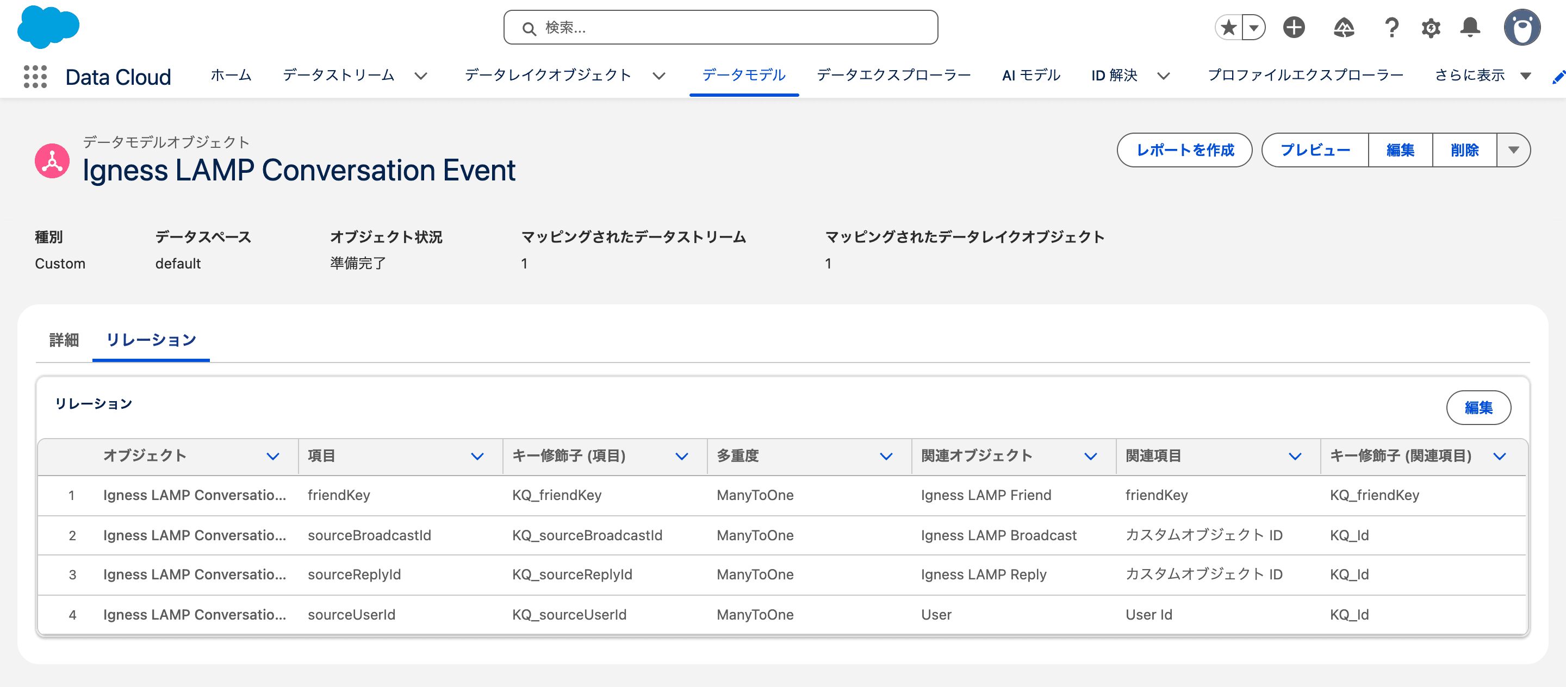Click the pink data model object icon
The width and height of the screenshot is (1566, 687).
pos(52,161)
